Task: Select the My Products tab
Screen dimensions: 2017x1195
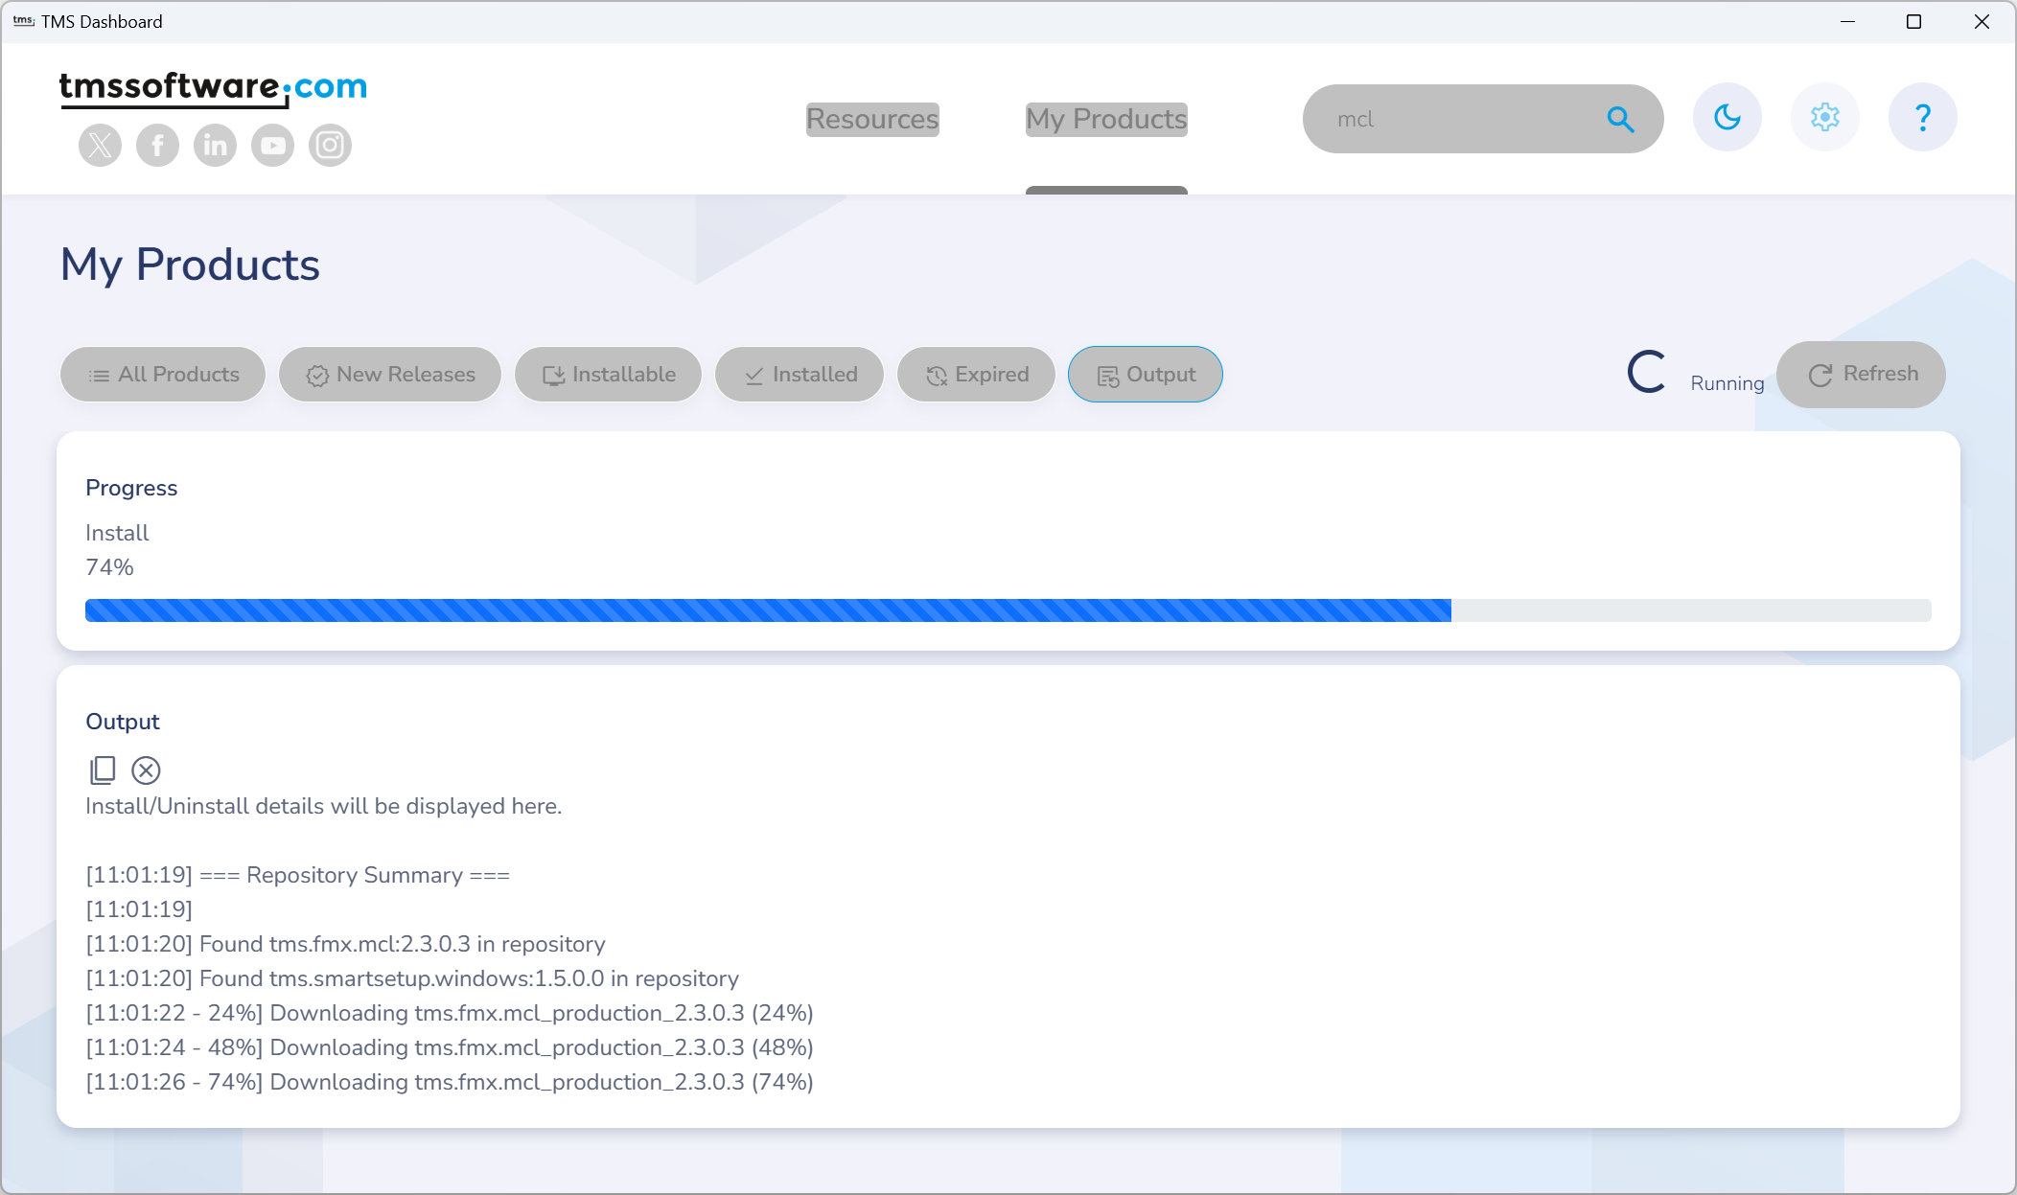Action: pyautogui.click(x=1106, y=120)
